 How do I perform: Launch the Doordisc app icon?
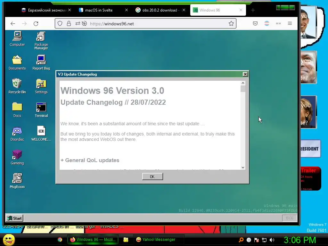tap(17, 134)
